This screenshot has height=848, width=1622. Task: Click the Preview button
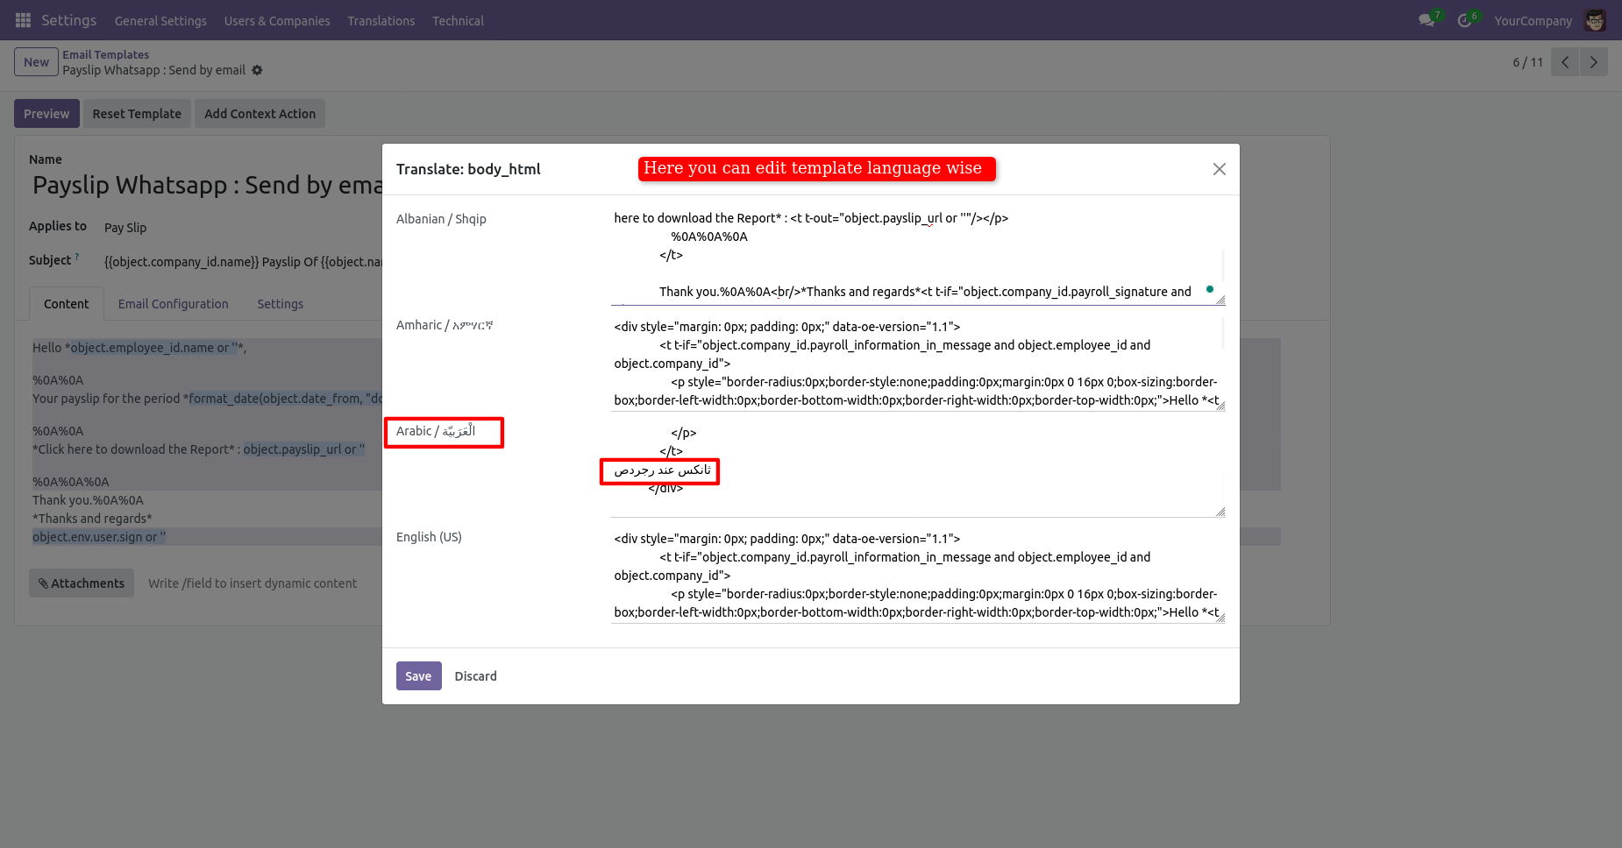click(x=46, y=114)
